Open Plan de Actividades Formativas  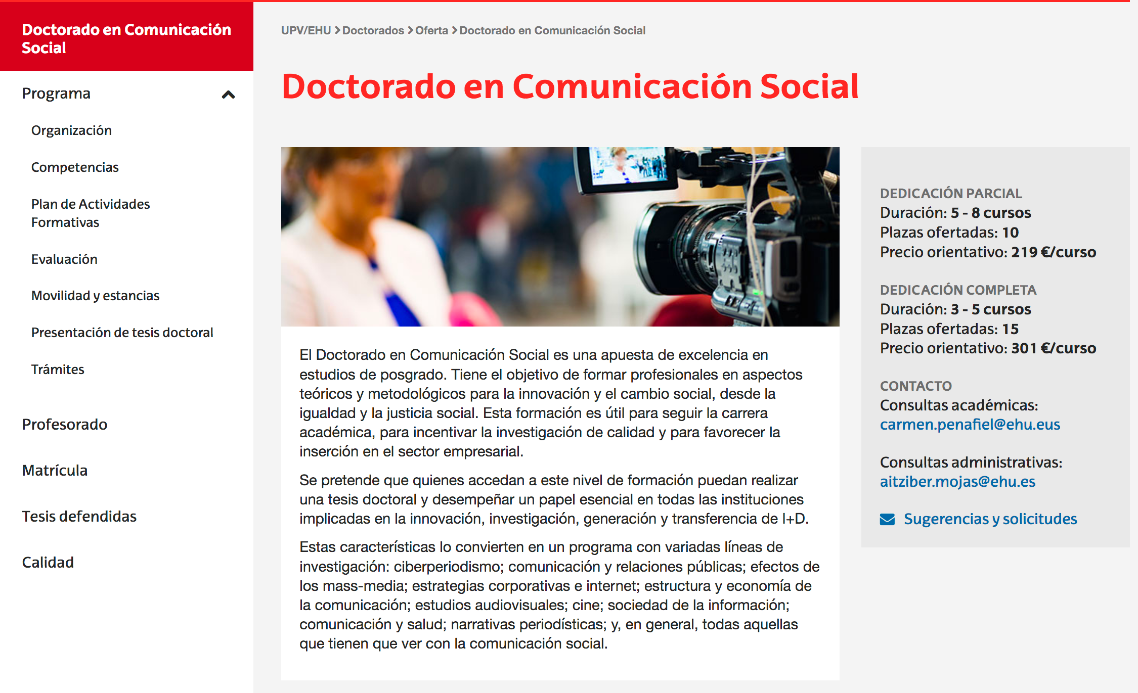[x=90, y=213]
